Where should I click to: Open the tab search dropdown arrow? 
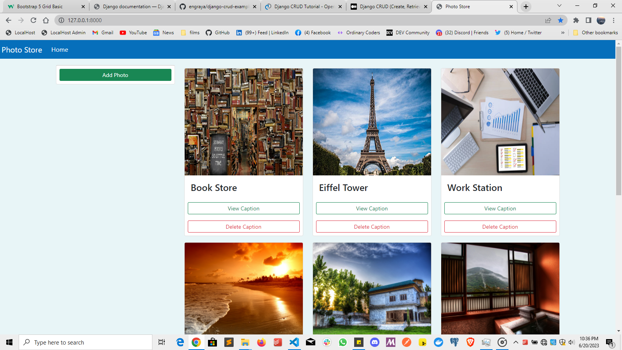point(559,6)
